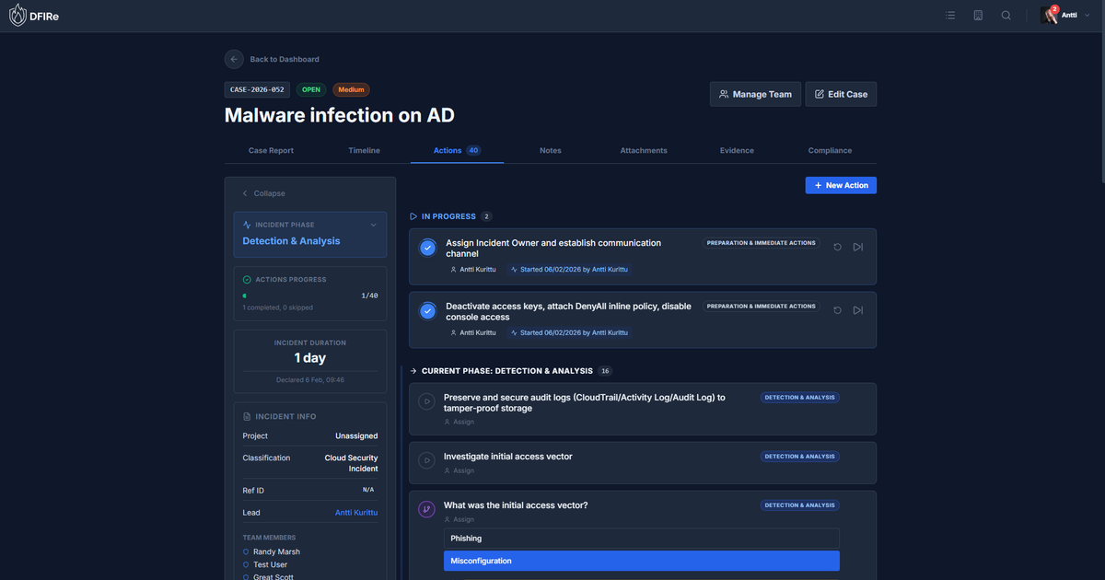This screenshot has height=580, width=1105.
Task: Open the Evidence tab
Action: point(737,150)
